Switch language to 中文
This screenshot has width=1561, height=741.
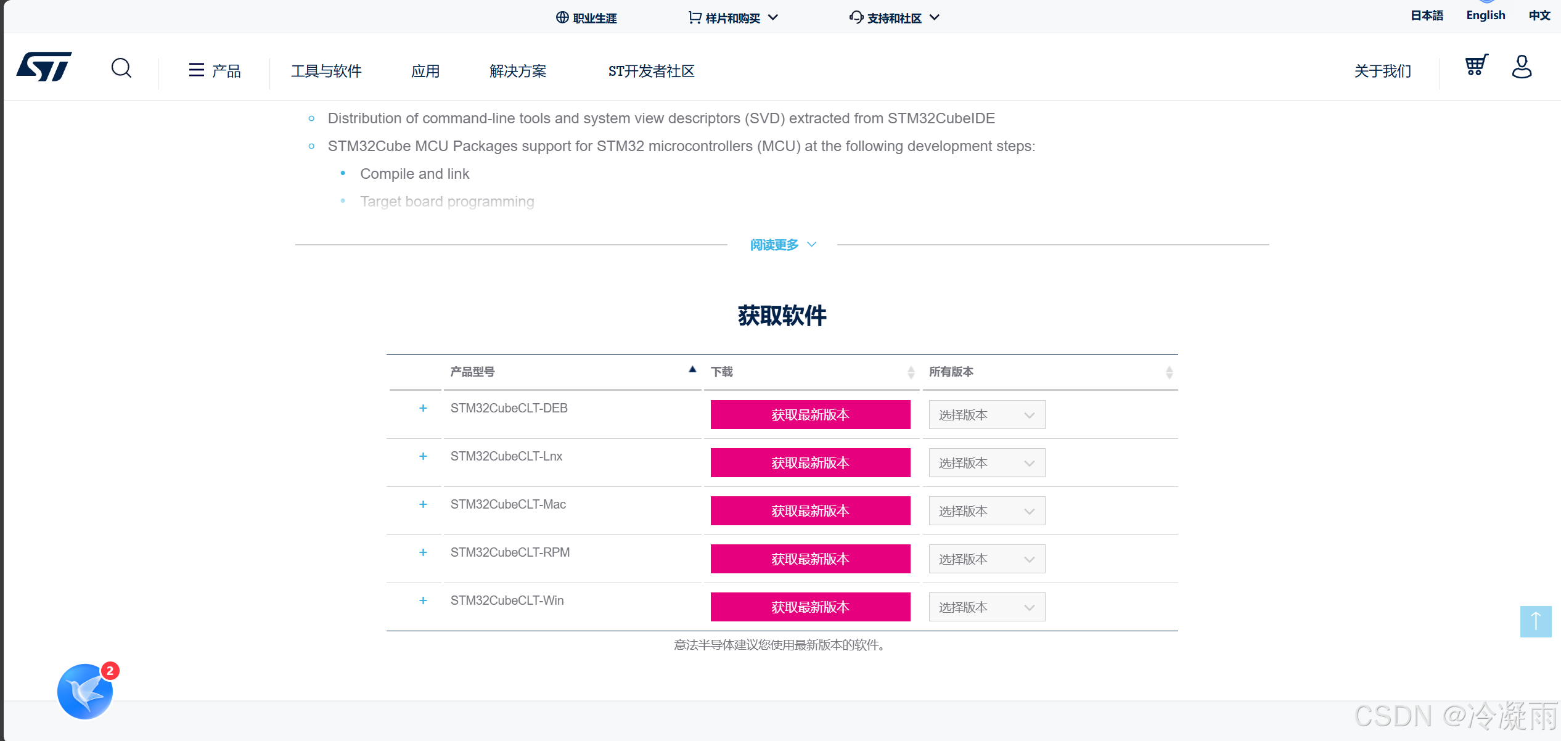(x=1539, y=15)
